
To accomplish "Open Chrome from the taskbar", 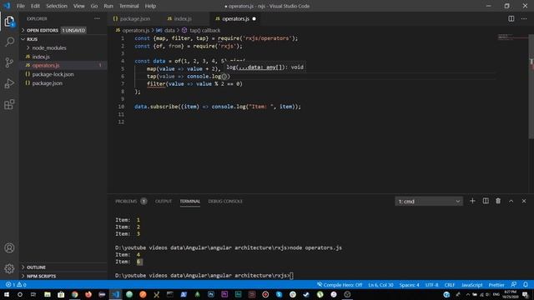I will (x=74, y=294).
